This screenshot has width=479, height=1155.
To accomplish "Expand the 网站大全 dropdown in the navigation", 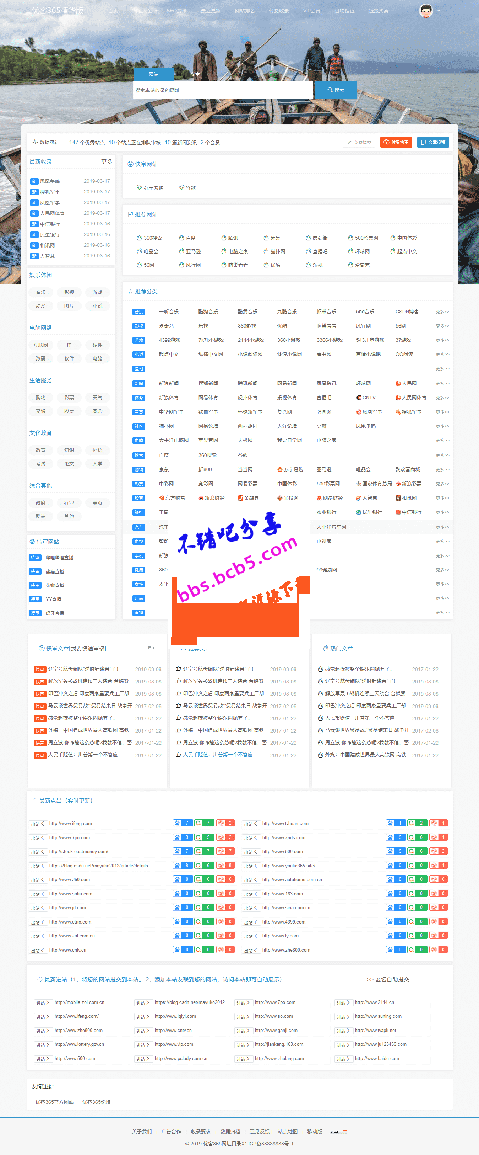I will click(x=146, y=10).
